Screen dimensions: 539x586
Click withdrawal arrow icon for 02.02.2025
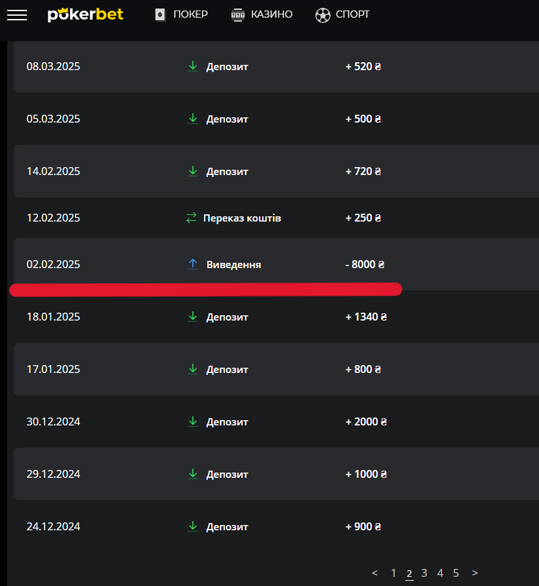pos(193,264)
